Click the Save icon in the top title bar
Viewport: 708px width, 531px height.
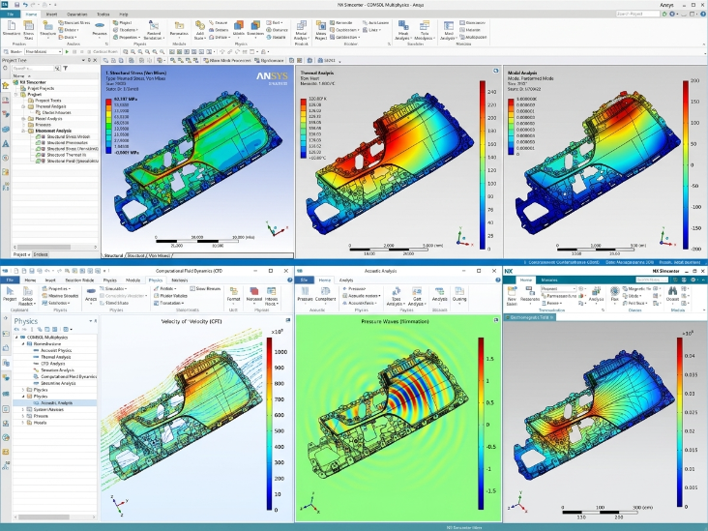16,5
